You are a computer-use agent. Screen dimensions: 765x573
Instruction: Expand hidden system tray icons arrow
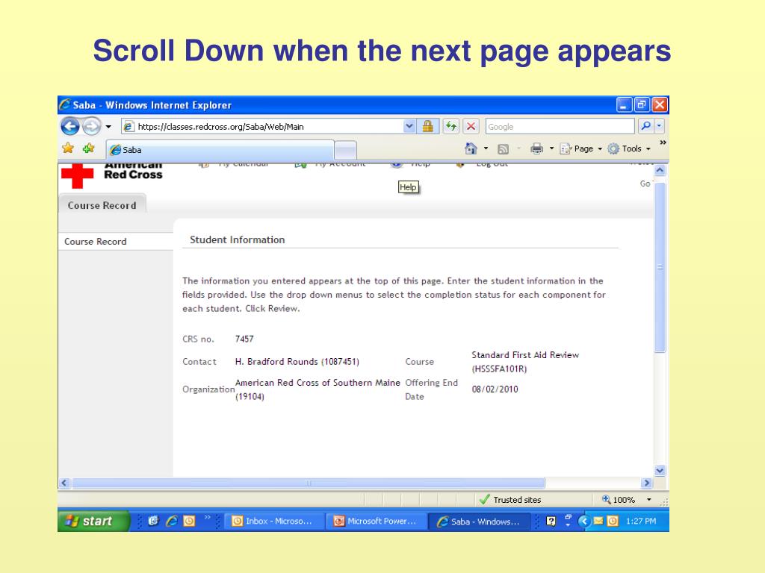coord(583,522)
